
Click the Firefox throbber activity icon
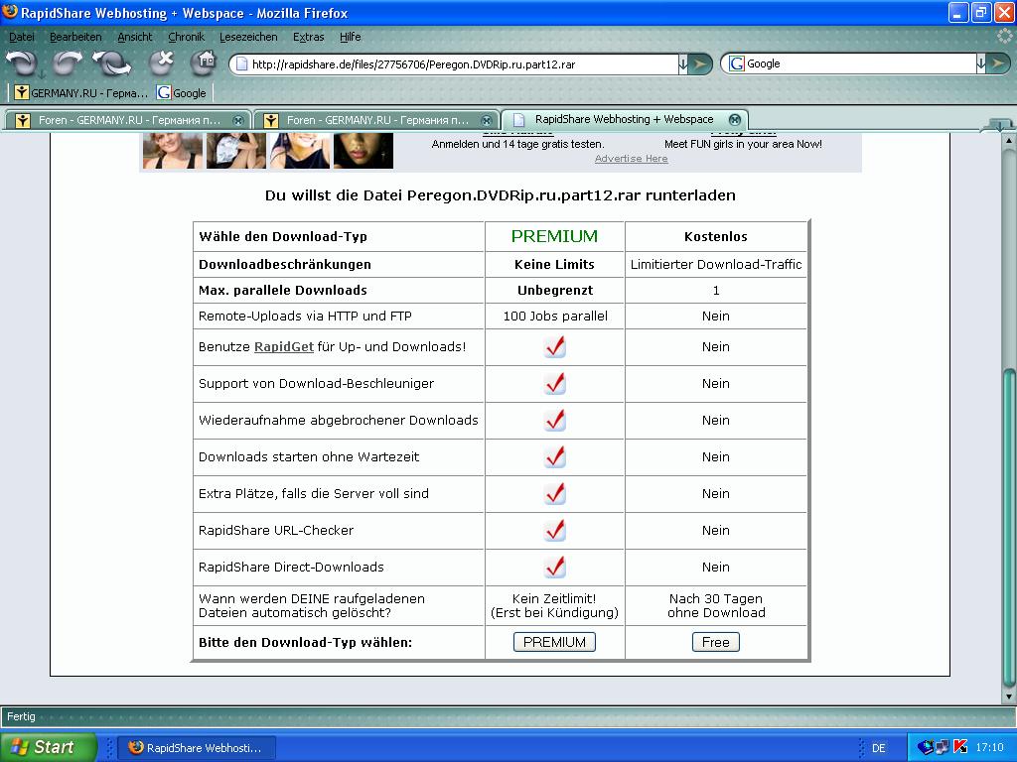(x=1004, y=36)
